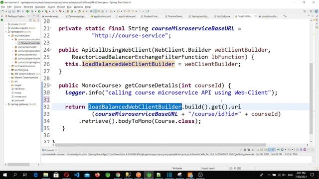319x179 pixels.
Task: Expand the course project node
Action: (x=6, y=24)
